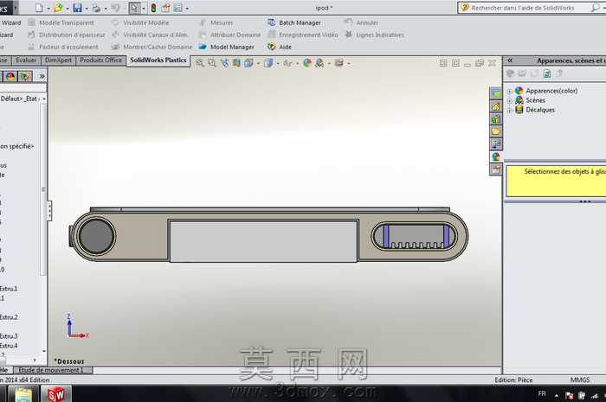
Task: Click the Aide help icon
Action: (x=280, y=47)
